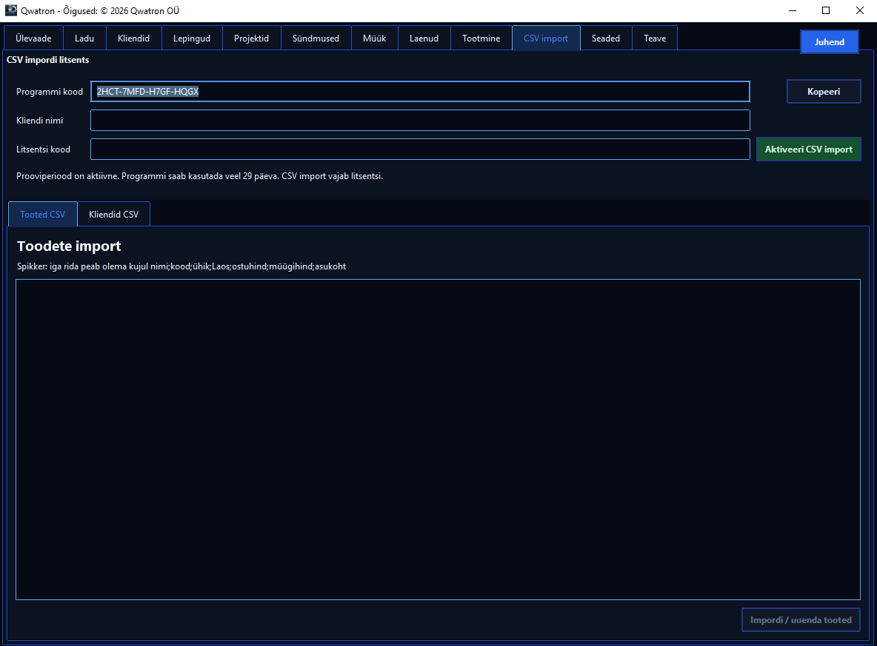The height and width of the screenshot is (646, 877).
Task: Open the Kliendid tab
Action: pos(133,38)
